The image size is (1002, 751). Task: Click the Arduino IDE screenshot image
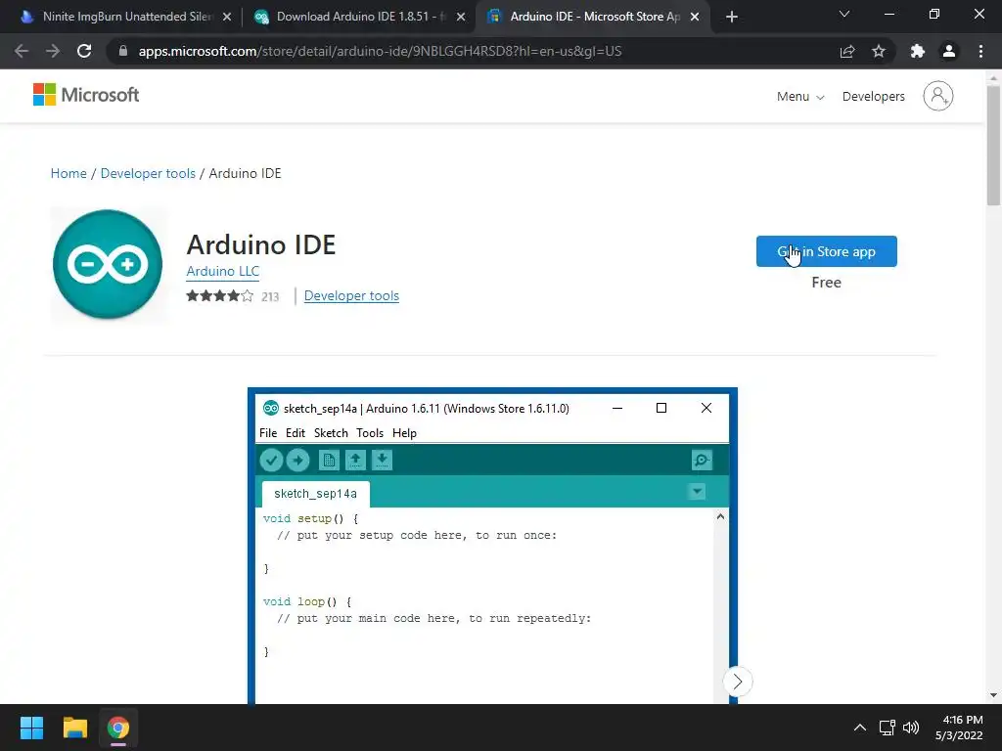[492, 546]
